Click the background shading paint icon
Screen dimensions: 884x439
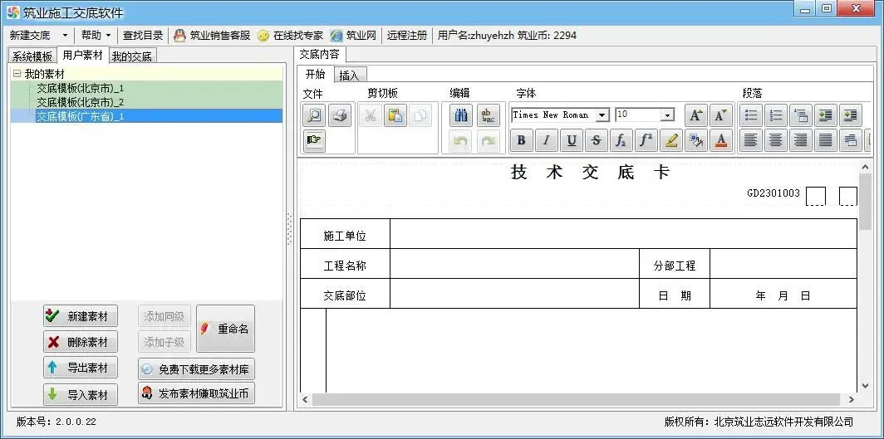(x=695, y=141)
